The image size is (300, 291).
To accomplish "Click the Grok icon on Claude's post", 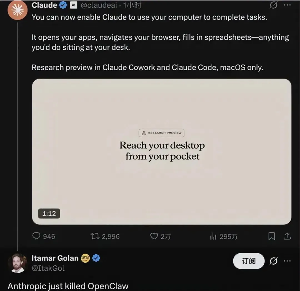I will [x=274, y=5].
